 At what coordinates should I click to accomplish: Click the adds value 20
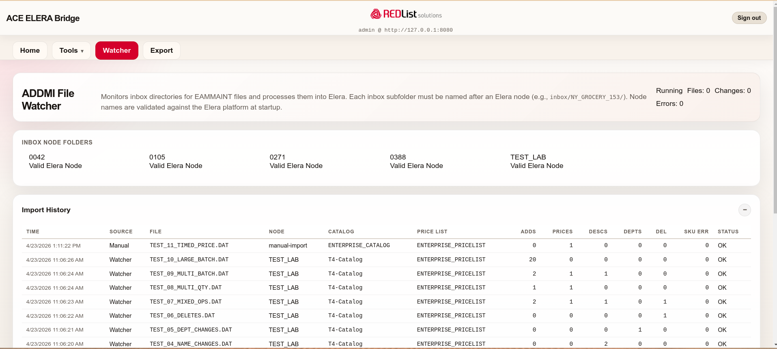pos(532,260)
